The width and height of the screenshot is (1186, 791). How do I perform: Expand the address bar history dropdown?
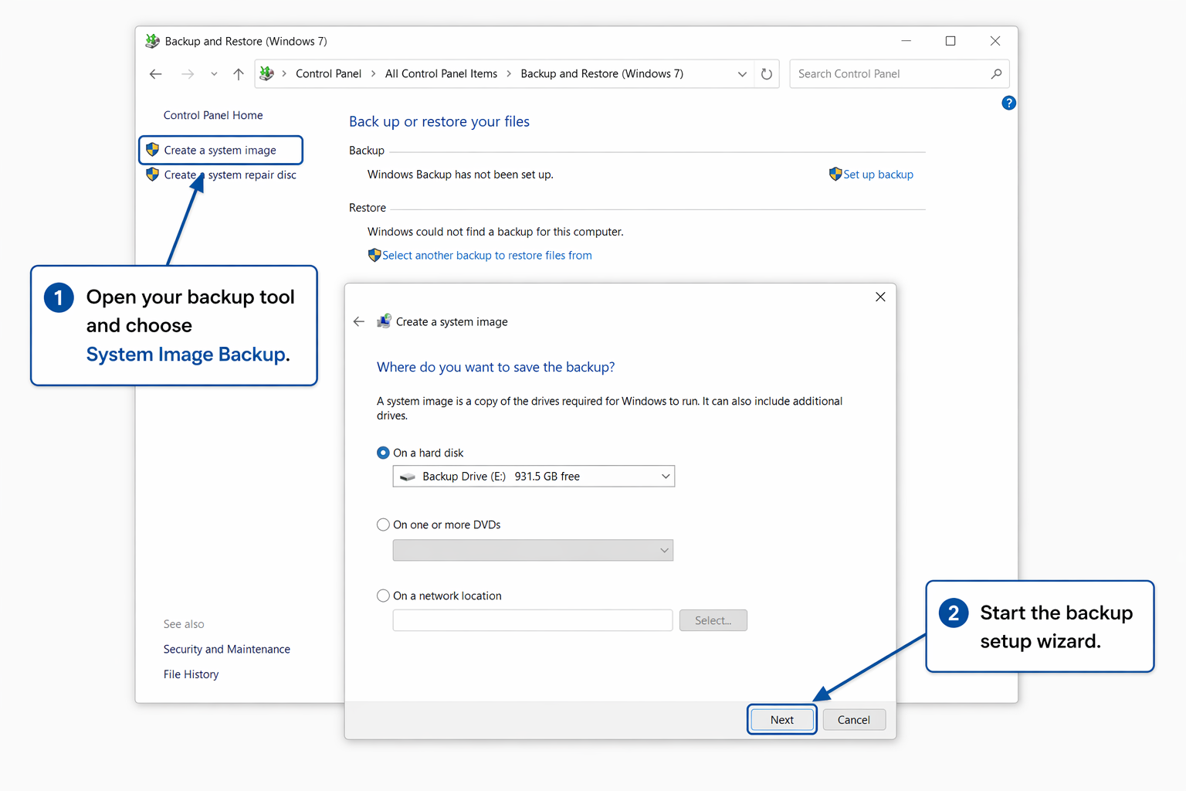point(742,74)
